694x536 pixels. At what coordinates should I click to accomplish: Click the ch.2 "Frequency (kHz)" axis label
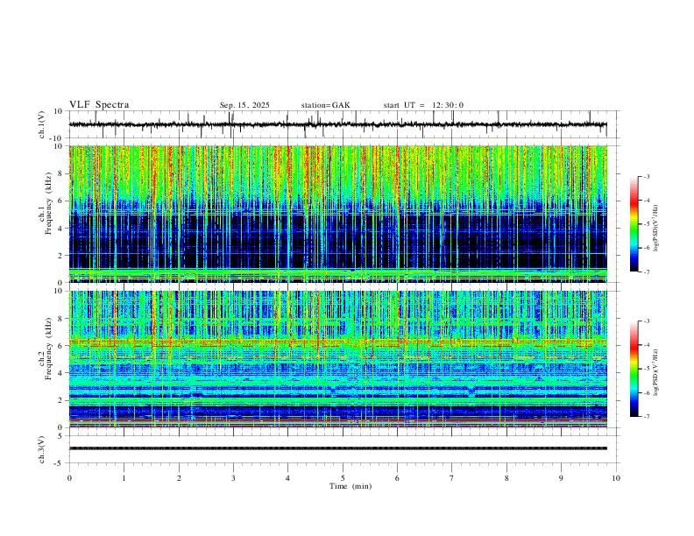point(49,349)
